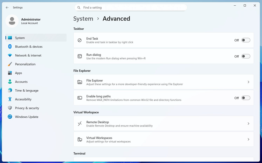Expand File Explorer settings chevron

[248, 82]
